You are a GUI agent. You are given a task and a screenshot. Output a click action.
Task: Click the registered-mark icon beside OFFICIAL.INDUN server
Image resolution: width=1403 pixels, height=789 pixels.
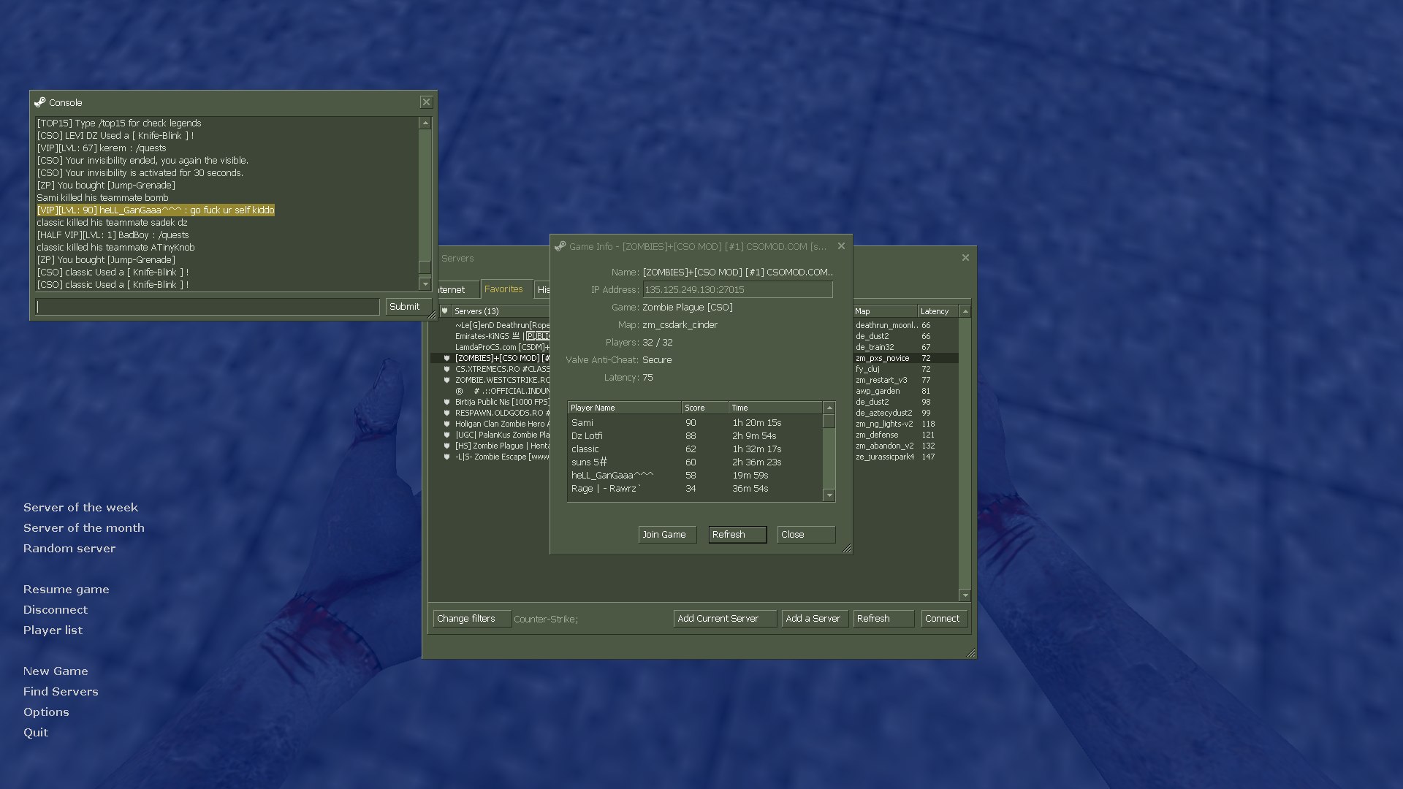pos(459,392)
